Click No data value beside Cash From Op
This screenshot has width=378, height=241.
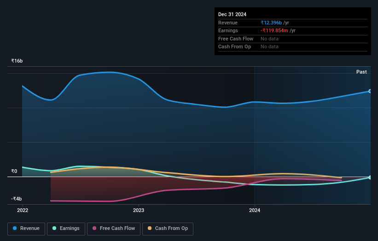click(269, 47)
